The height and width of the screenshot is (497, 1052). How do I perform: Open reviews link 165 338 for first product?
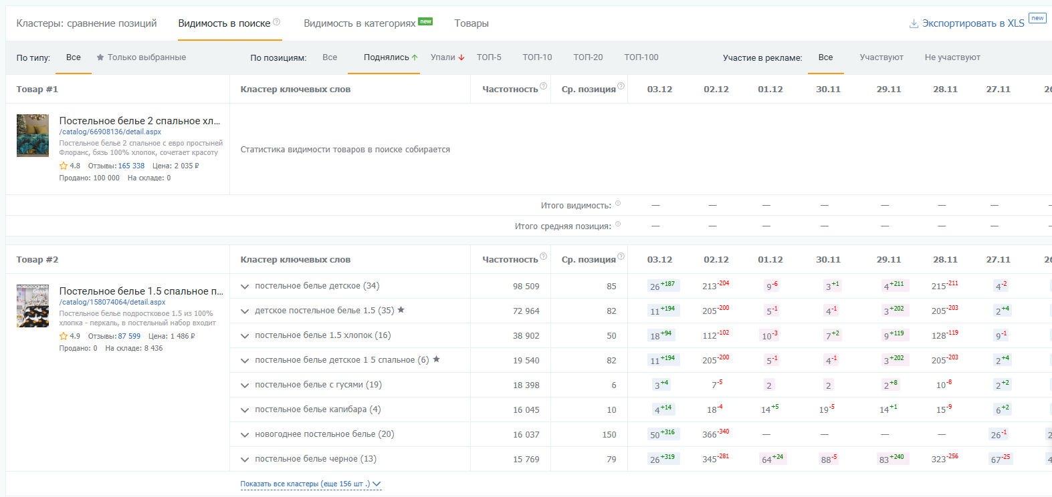tap(131, 166)
